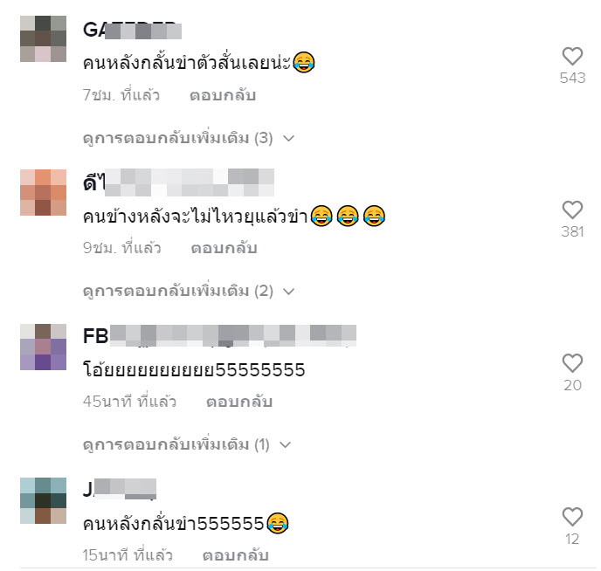
Task: Open the teal avatar profile at bottom
Action: pyautogui.click(x=44, y=500)
